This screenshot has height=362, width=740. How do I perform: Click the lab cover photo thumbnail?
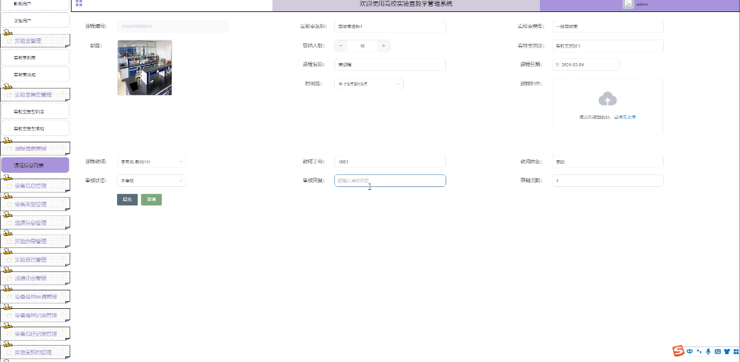pos(145,68)
